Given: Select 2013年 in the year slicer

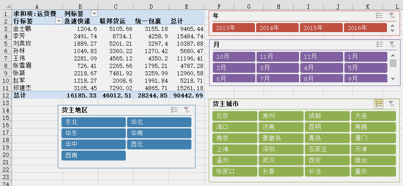Looking at the screenshot, I should coord(233,28).
